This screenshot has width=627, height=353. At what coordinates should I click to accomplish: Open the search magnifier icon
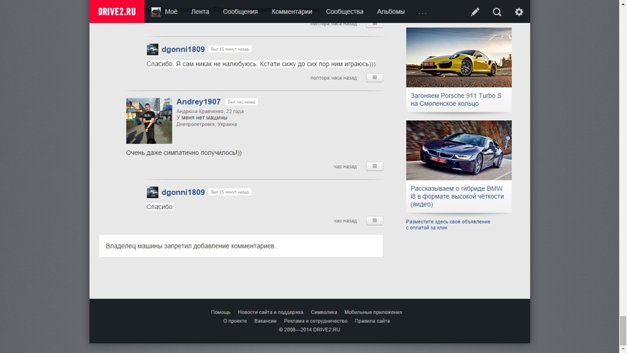(496, 12)
